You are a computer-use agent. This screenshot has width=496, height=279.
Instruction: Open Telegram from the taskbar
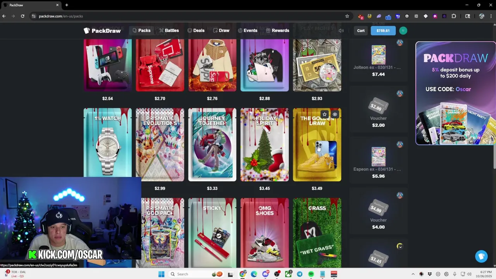tap(300, 274)
